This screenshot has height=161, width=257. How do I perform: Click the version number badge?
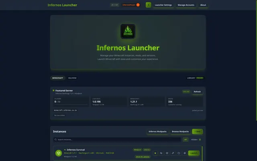(x=114, y=5)
